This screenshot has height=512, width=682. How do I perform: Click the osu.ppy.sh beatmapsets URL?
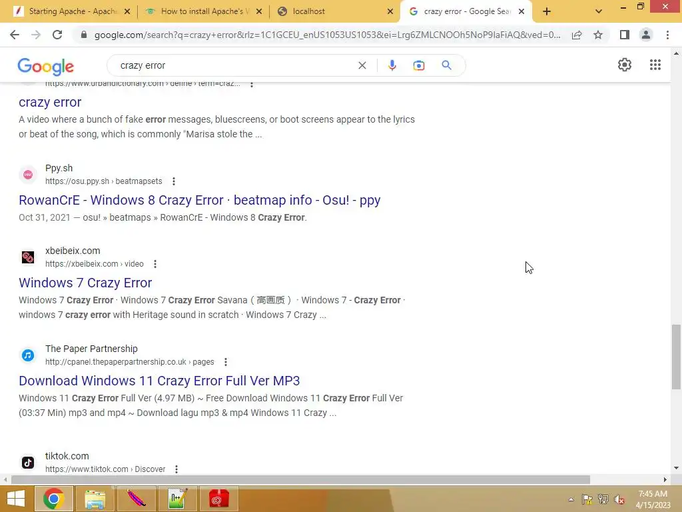point(103,181)
